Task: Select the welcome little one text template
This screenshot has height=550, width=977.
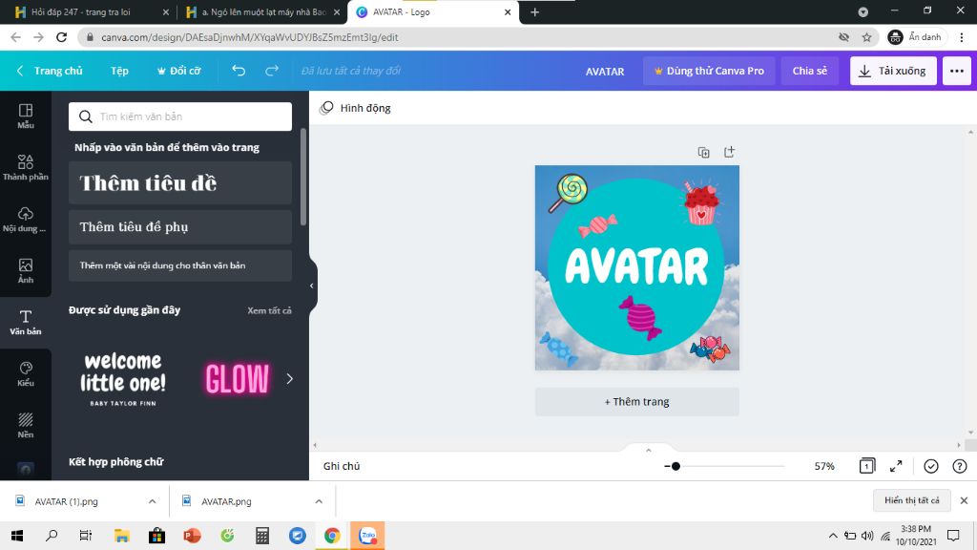Action: click(x=123, y=378)
